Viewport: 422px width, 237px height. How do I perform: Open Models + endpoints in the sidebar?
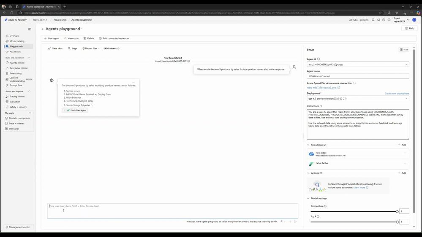pyautogui.click(x=18, y=118)
